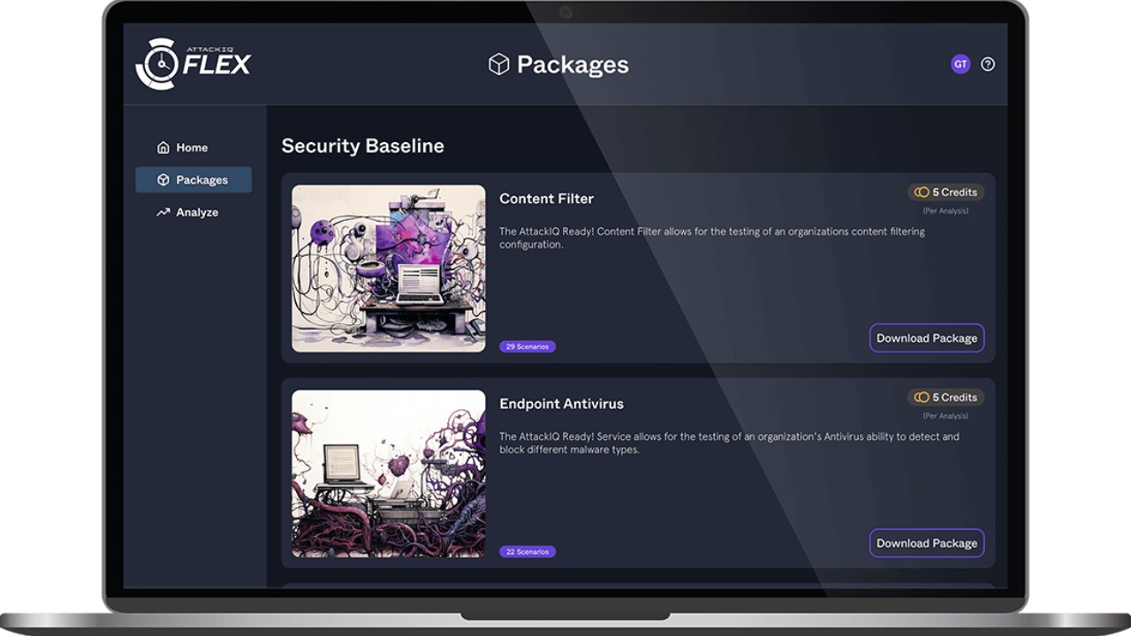This screenshot has height=636, width=1131.
Task: Click coins icon on Content Filter credits
Action: click(922, 193)
